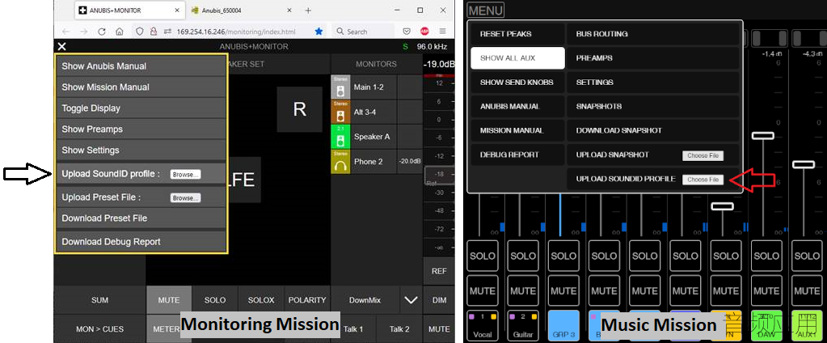Click the Anubis_650004 tab favicon
Image resolution: width=827 pixels, height=343 pixels.
coord(195,11)
